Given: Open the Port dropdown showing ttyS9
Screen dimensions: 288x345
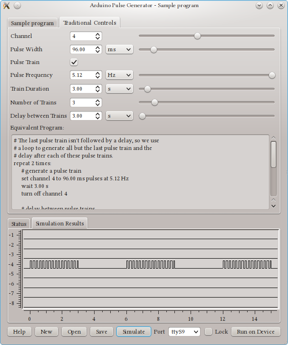Looking at the screenshot, I should [184, 332].
